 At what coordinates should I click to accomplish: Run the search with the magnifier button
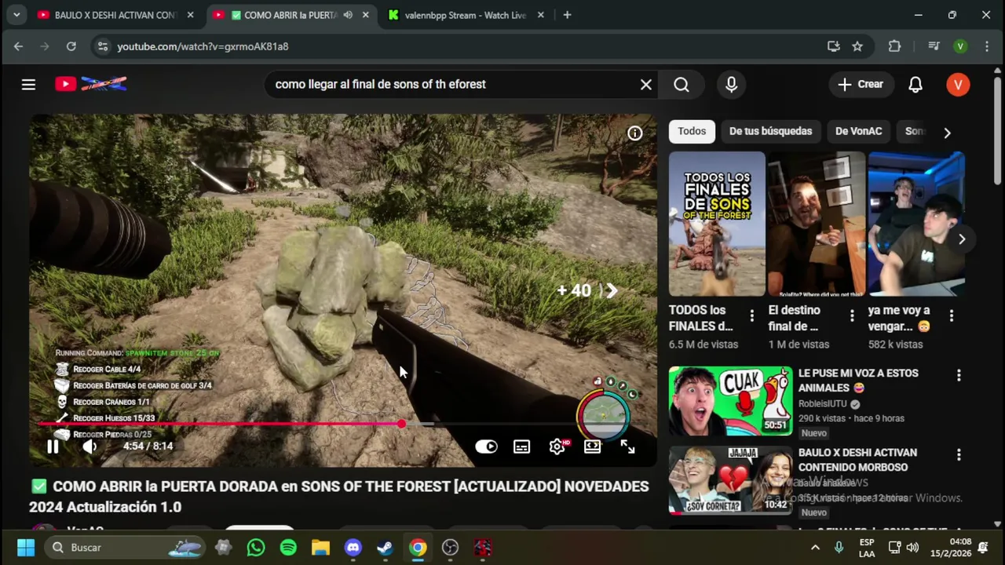tap(682, 84)
